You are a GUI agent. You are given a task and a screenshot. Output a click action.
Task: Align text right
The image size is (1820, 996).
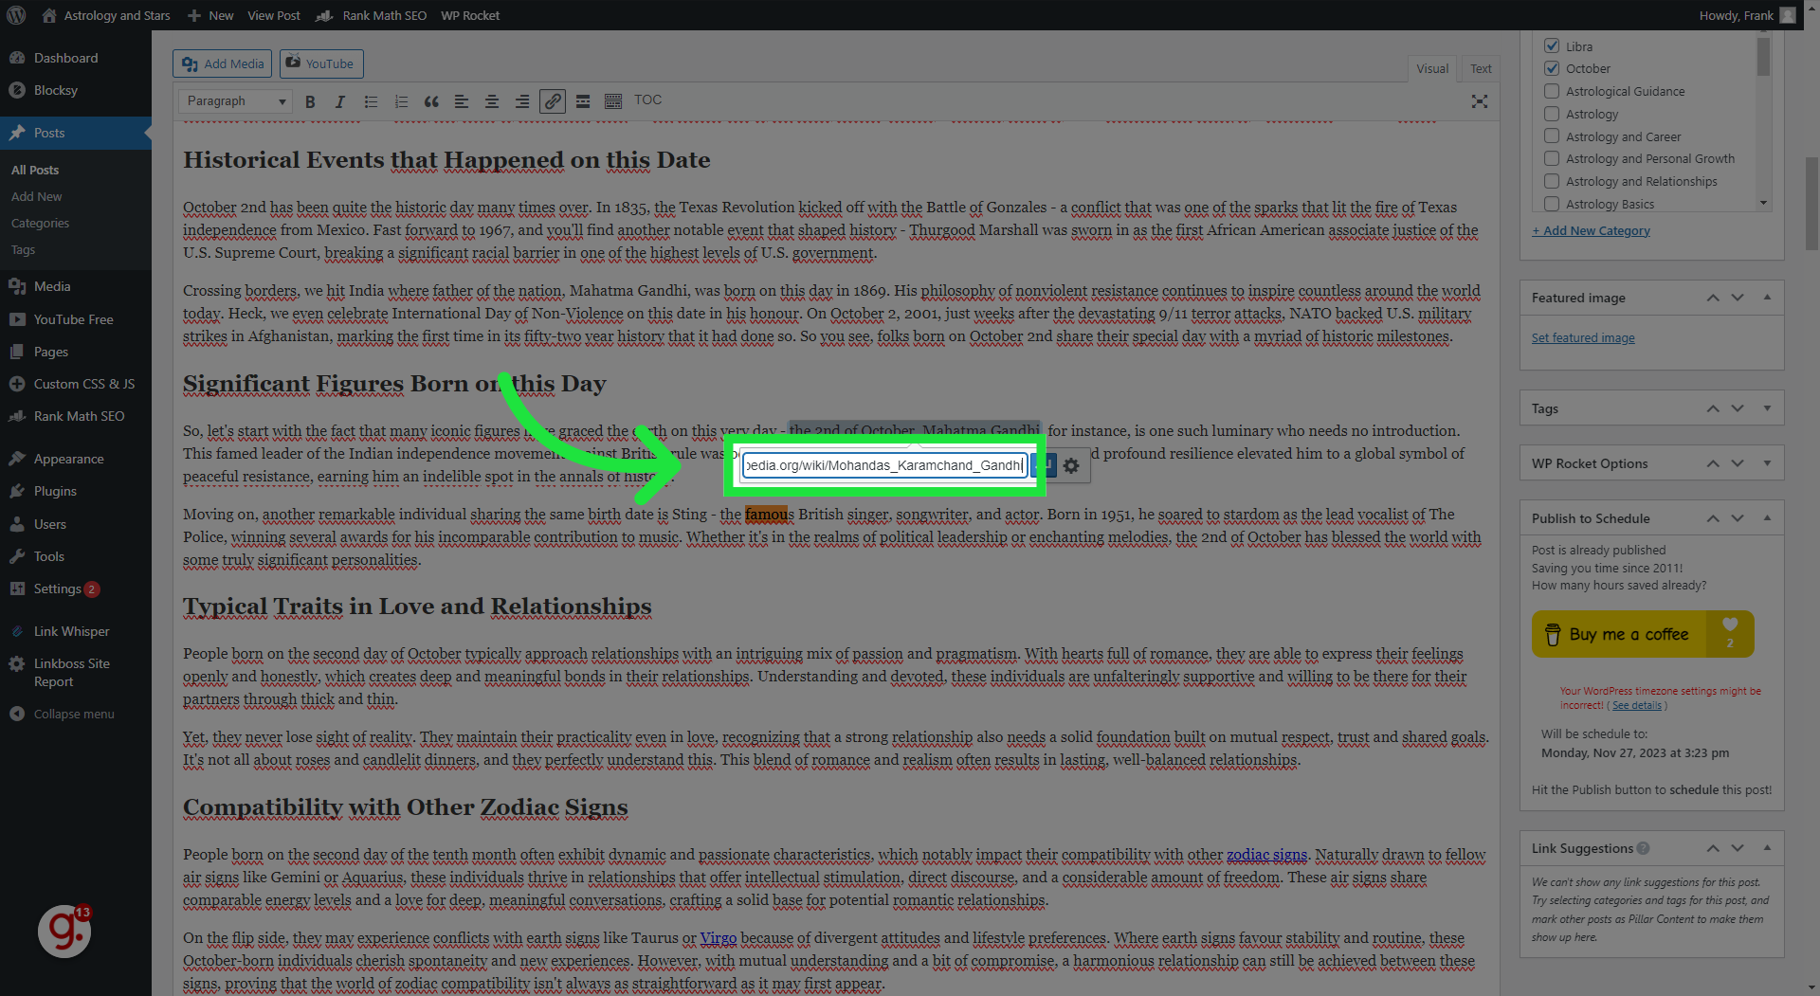coord(522,101)
